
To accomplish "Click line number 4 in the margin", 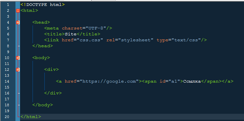I will coord(8,22).
